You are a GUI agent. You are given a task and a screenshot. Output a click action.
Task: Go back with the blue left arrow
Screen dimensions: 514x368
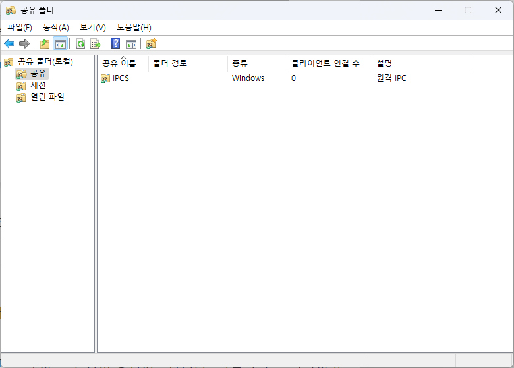9,43
